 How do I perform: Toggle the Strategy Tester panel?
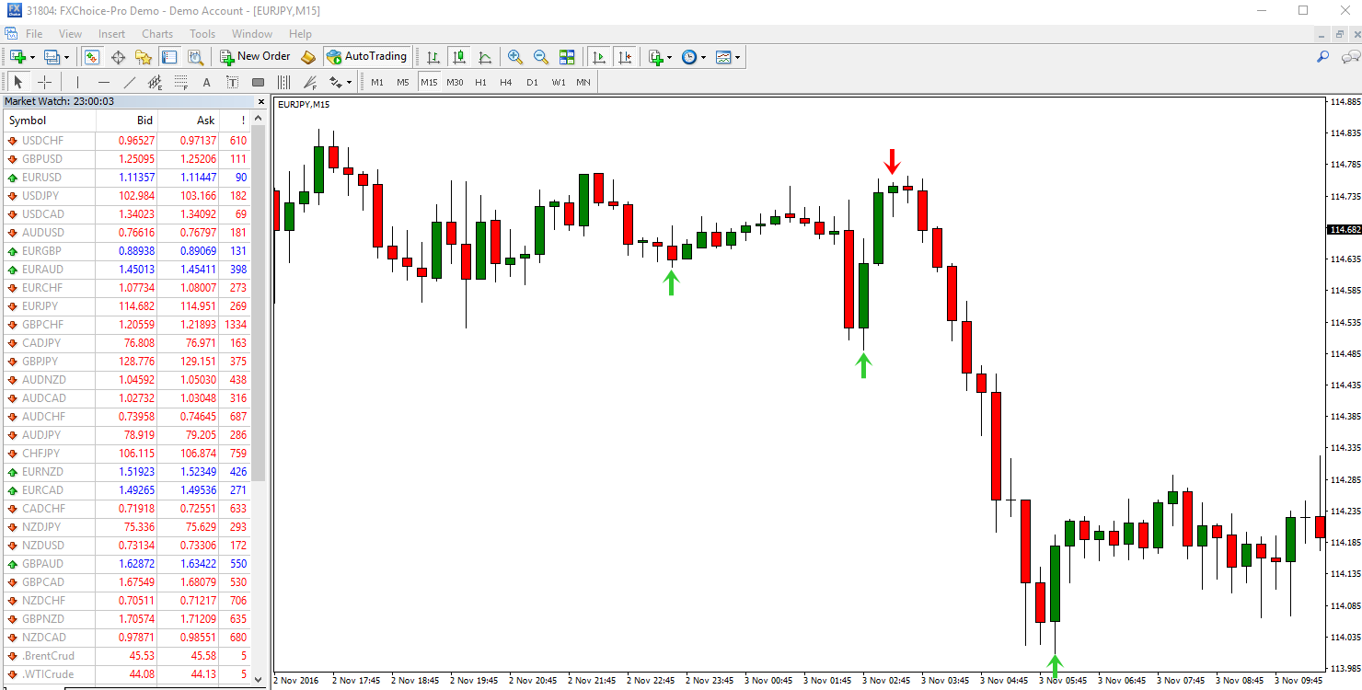coord(195,57)
